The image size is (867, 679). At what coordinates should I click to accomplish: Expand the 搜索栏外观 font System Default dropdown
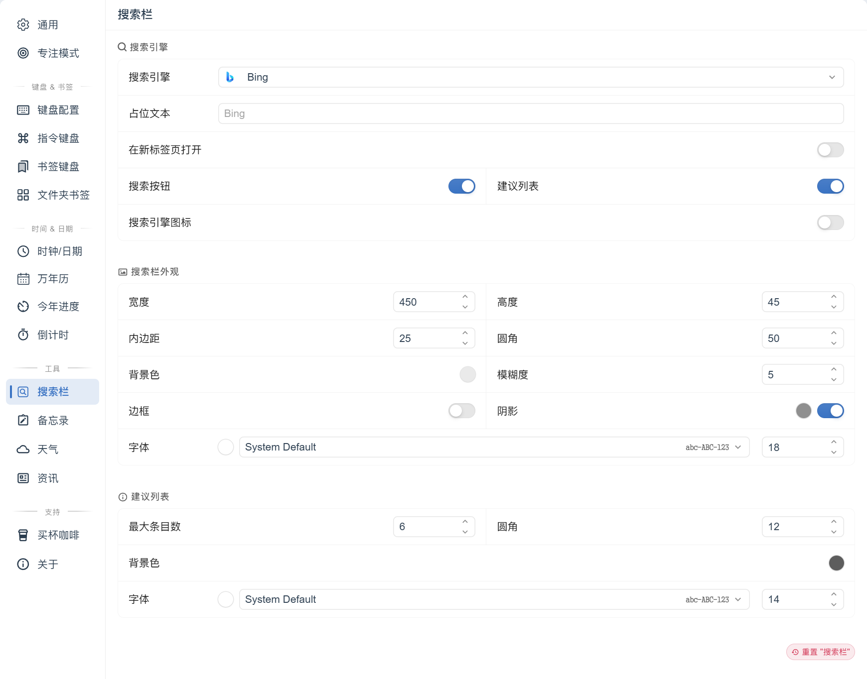(x=494, y=447)
